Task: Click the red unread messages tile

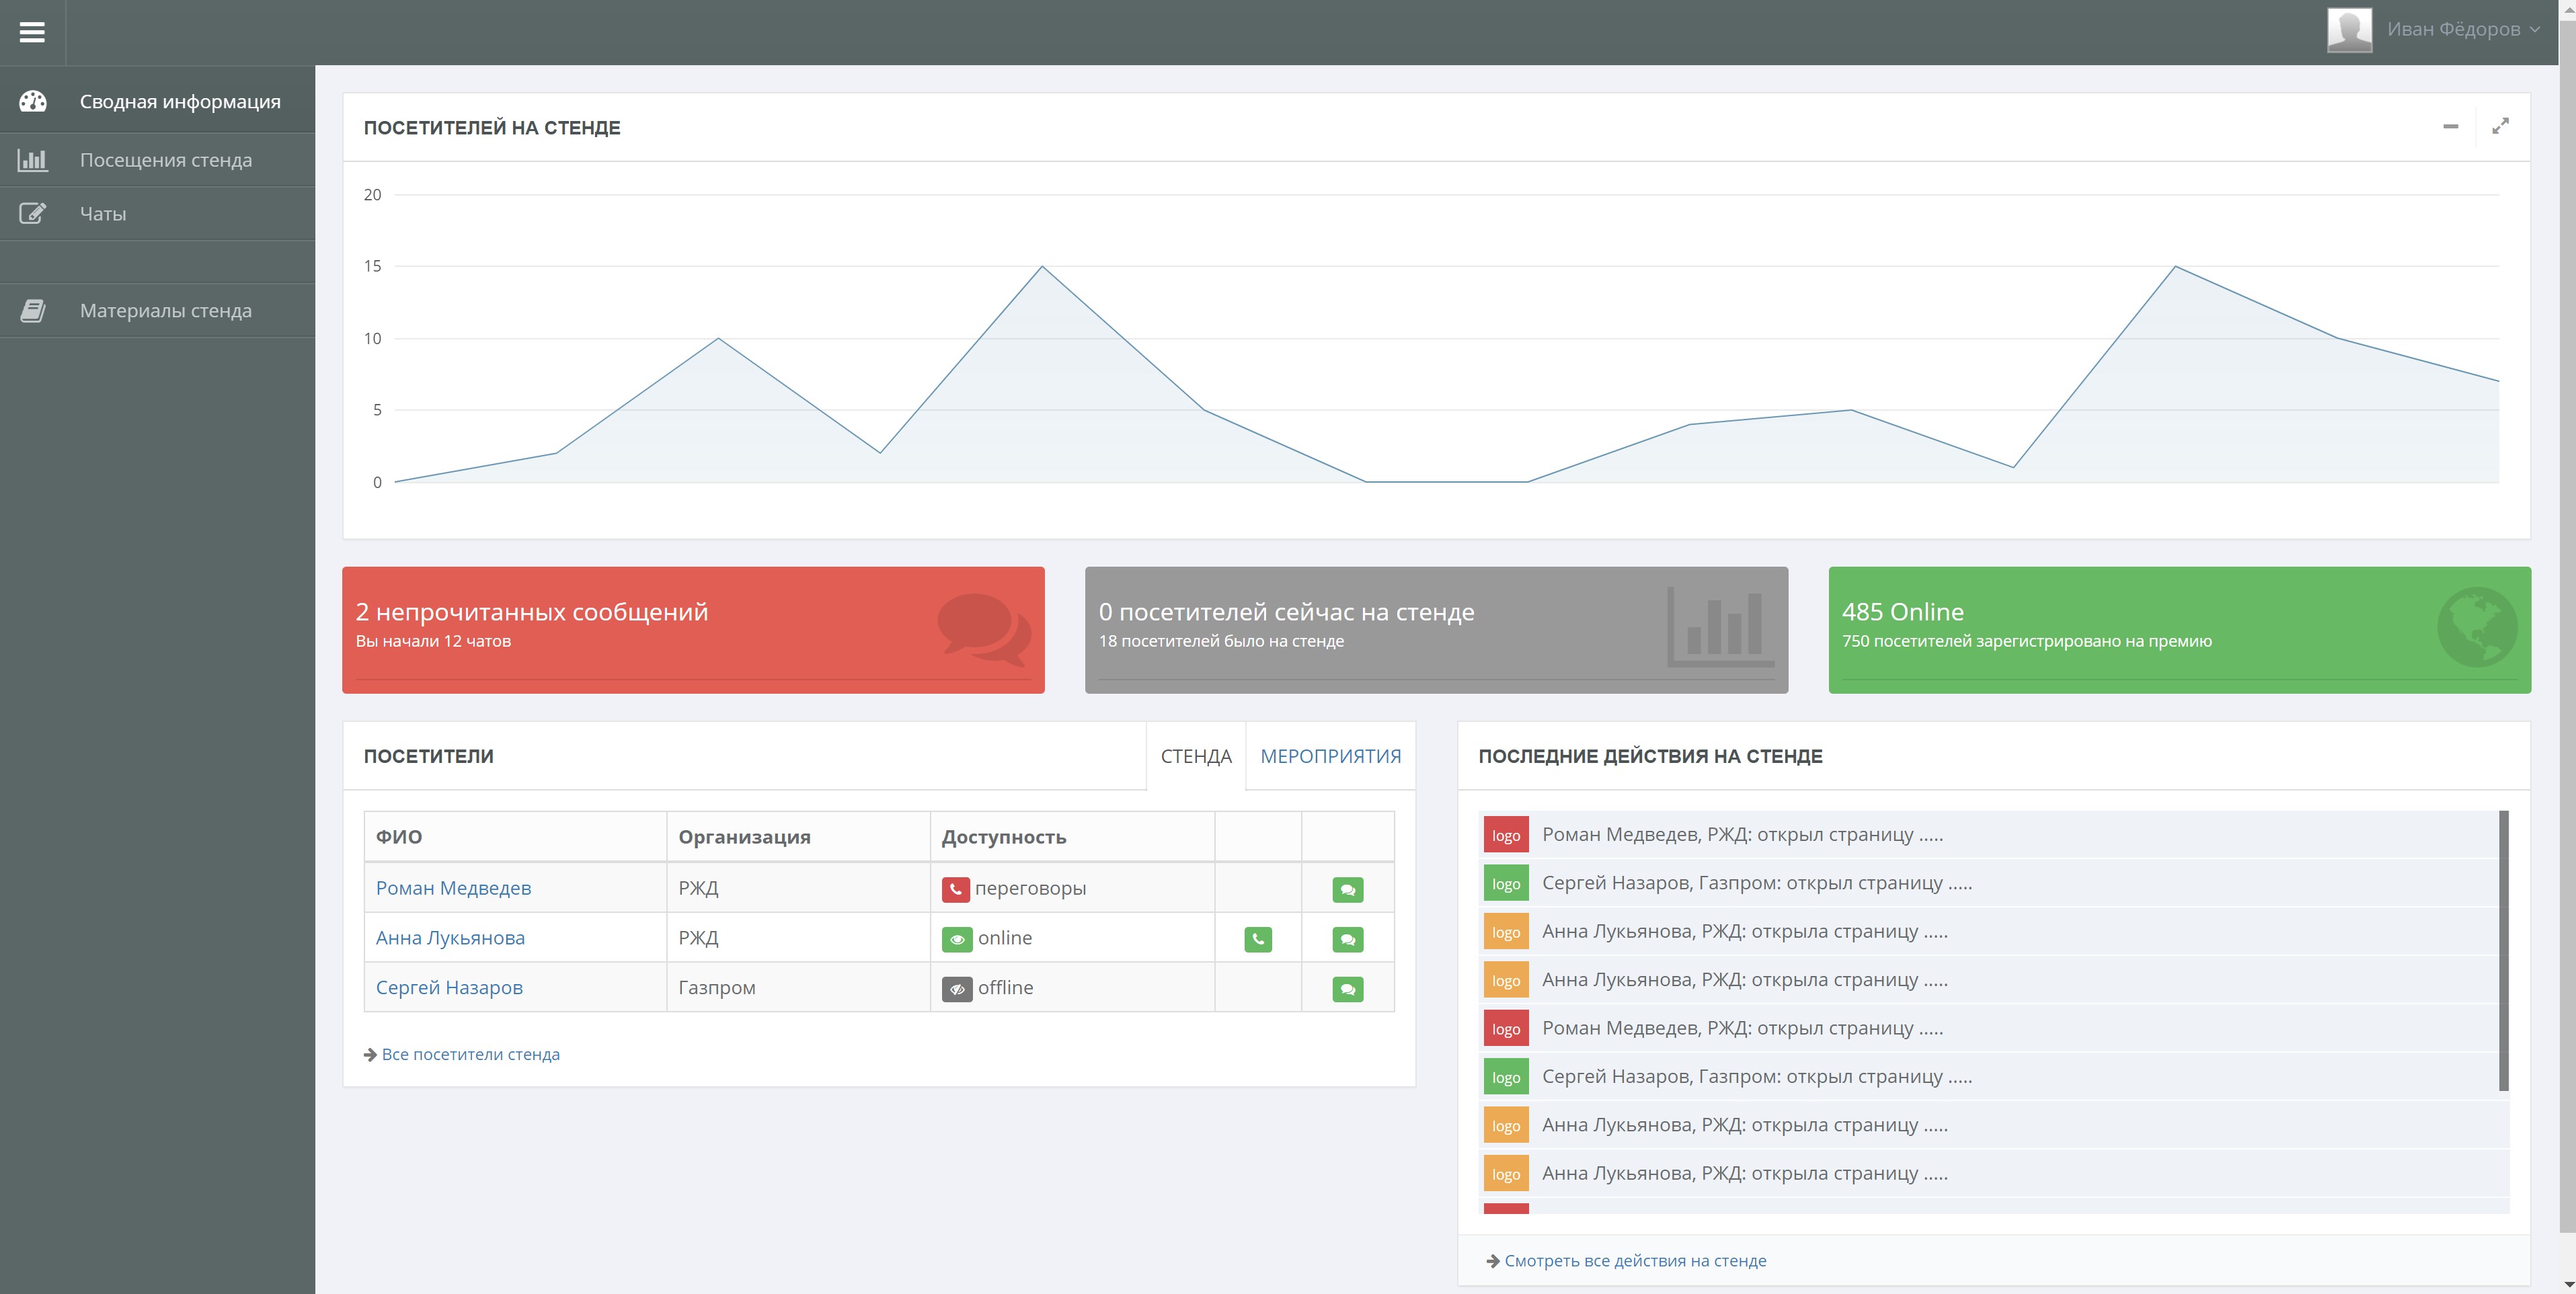Action: pos(693,629)
